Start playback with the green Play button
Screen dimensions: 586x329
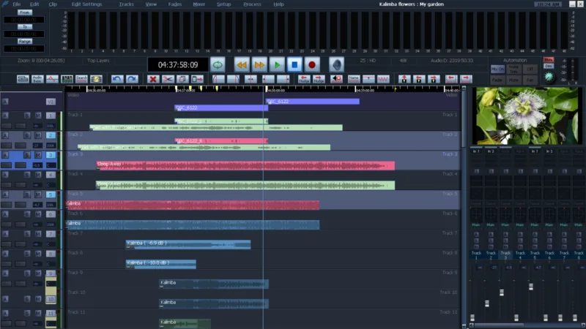(277, 65)
